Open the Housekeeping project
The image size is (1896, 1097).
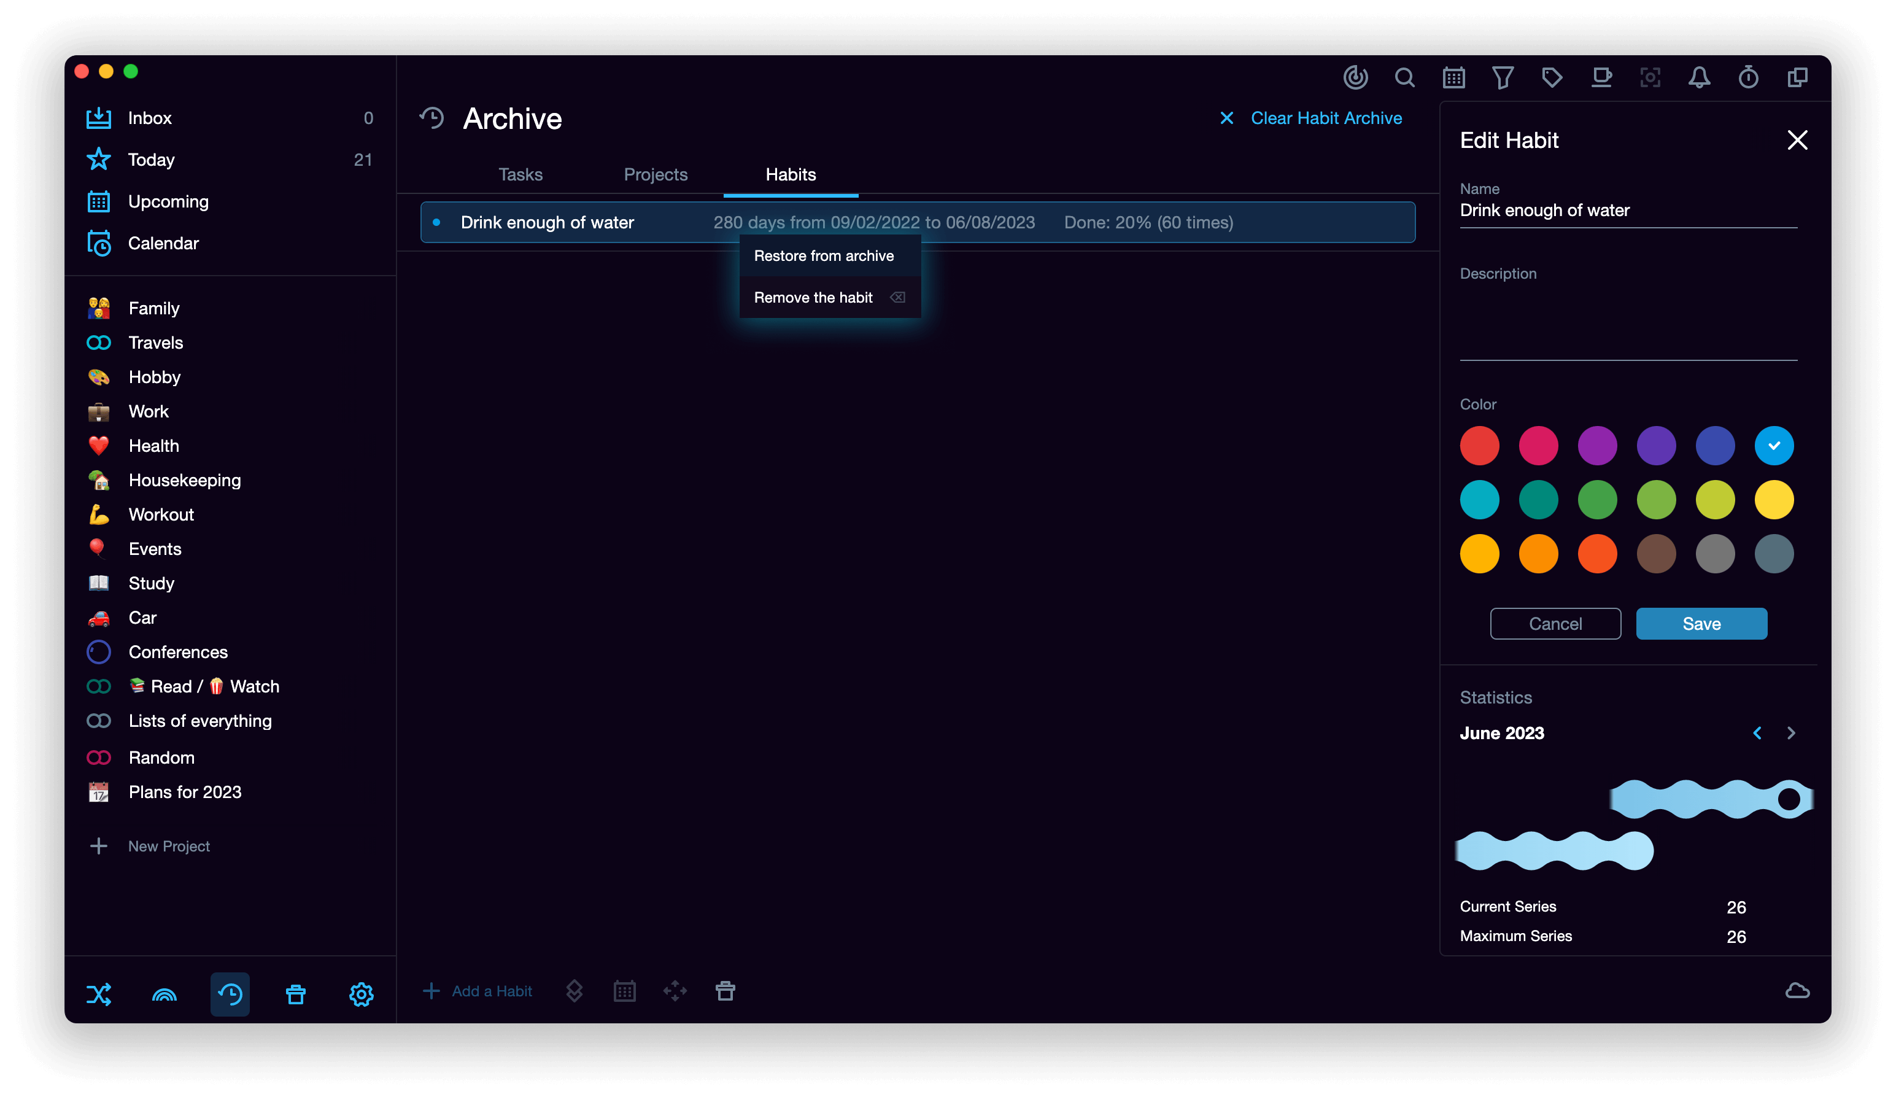[230, 480]
